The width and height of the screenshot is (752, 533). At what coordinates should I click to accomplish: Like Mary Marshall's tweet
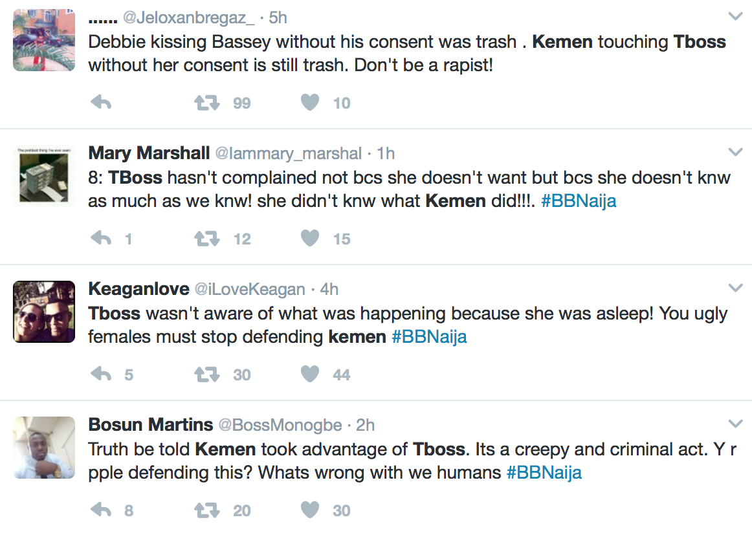coord(311,239)
